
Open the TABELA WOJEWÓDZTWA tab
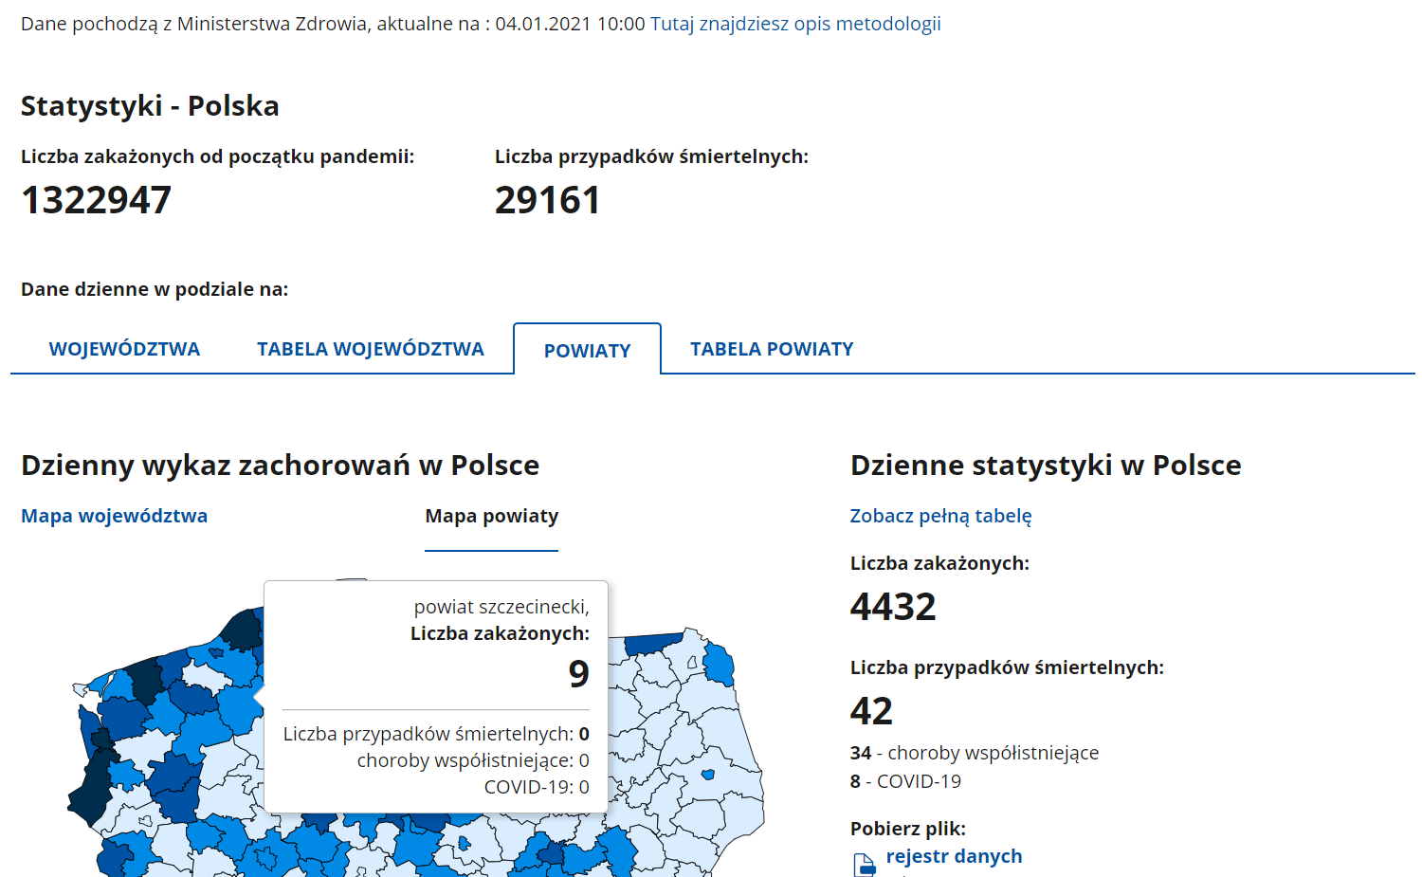pos(371,349)
